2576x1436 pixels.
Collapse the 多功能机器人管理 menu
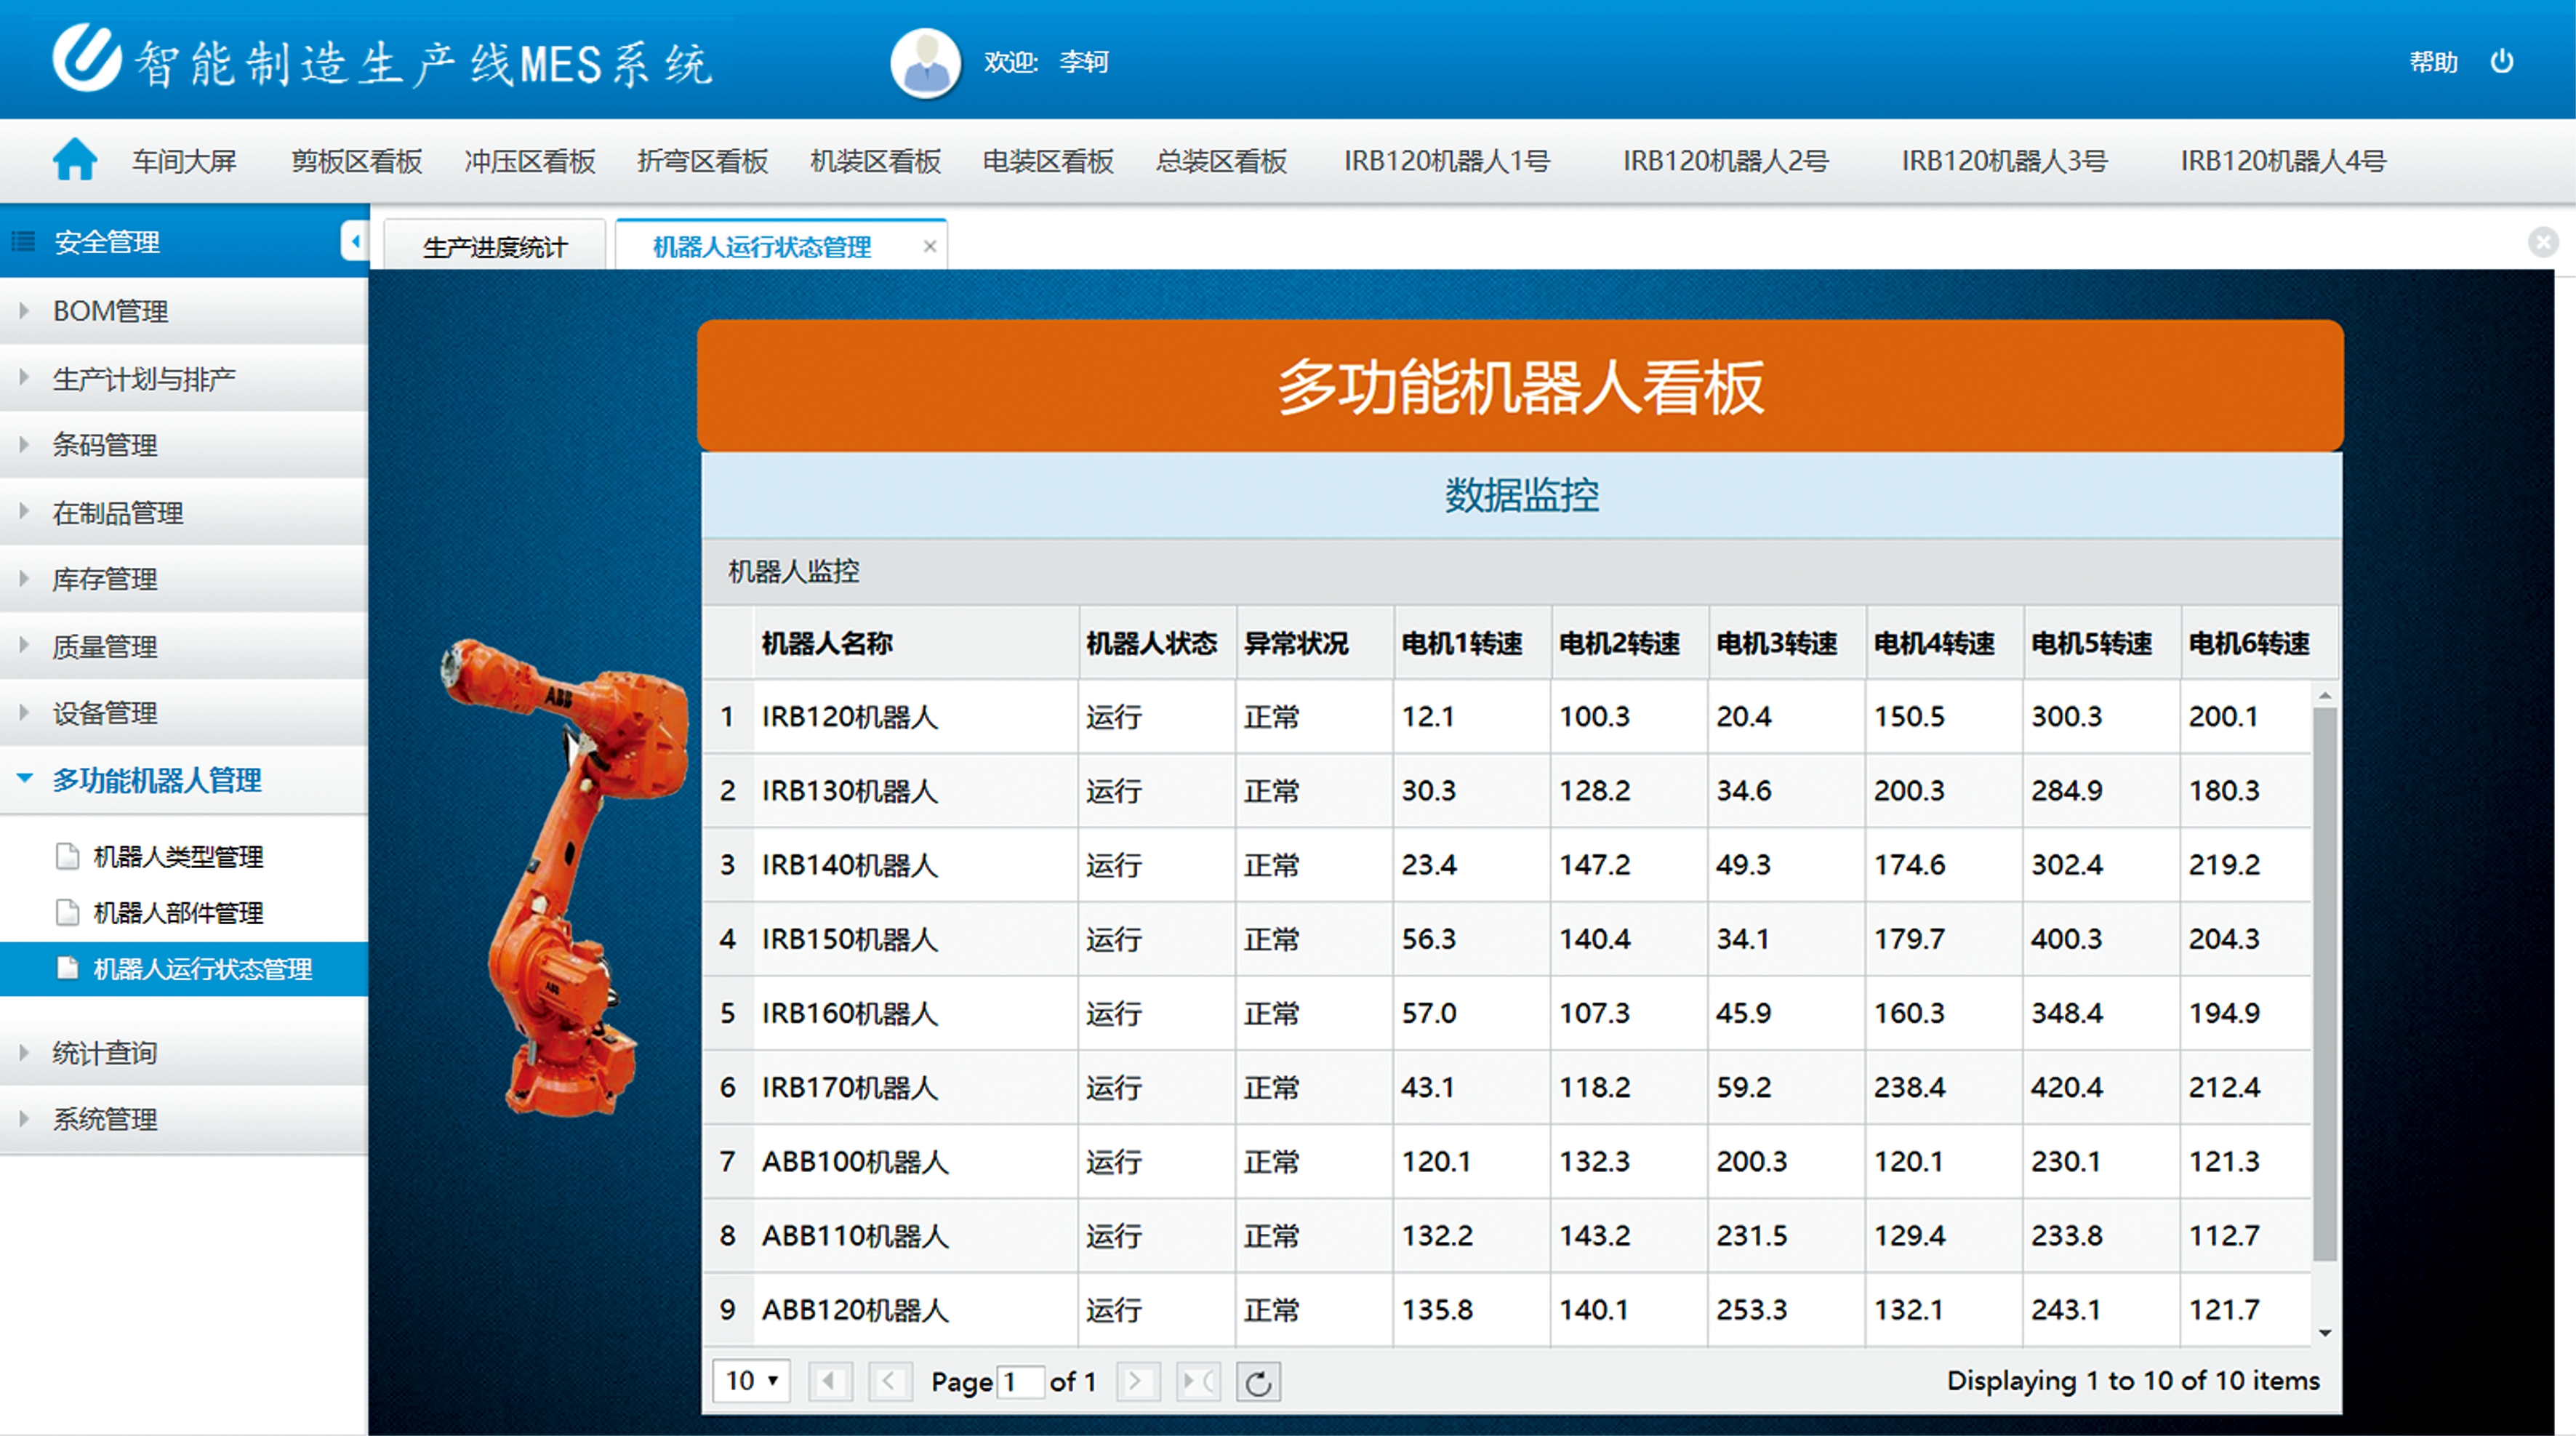184,780
